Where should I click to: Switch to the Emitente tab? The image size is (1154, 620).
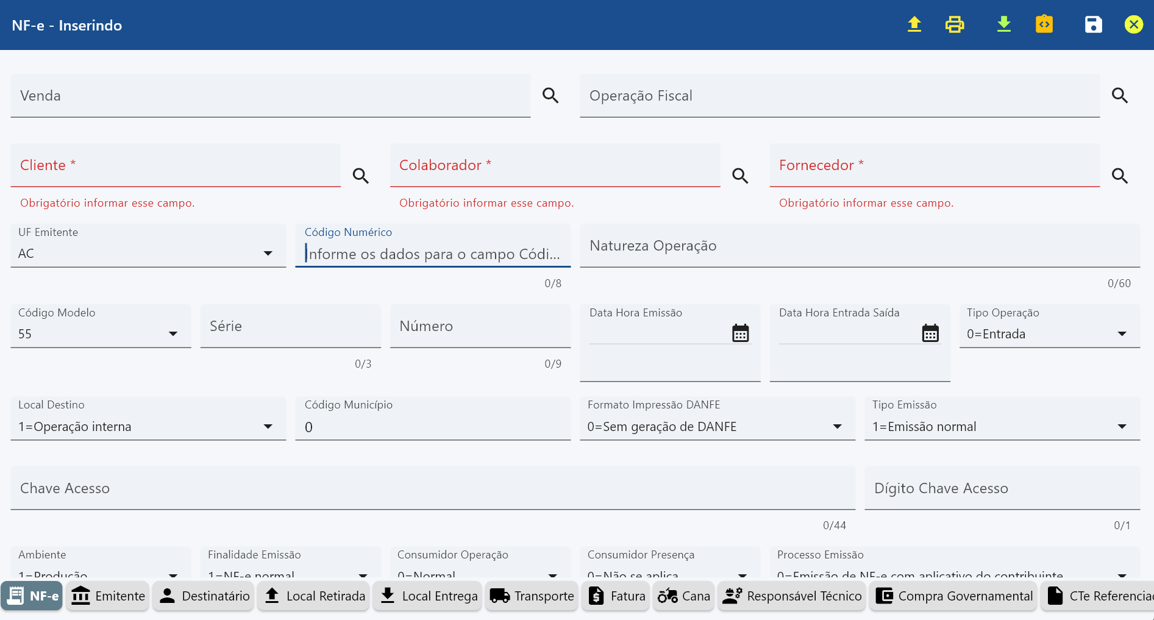point(108,596)
